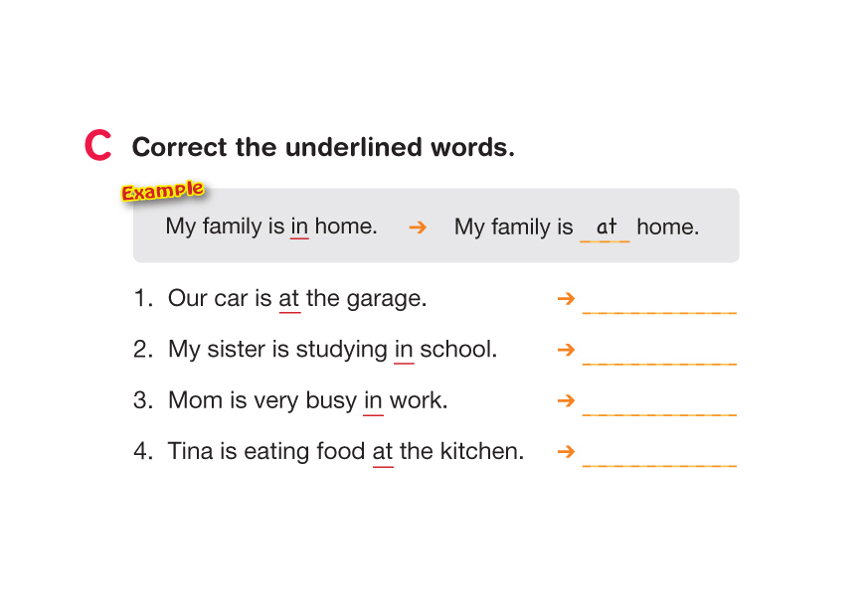Click the handwritten "at" answer in the example
868x608 pixels.
[606, 228]
